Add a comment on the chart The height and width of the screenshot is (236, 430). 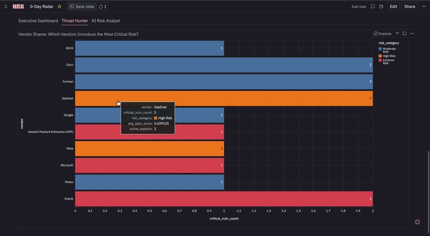pos(404,34)
